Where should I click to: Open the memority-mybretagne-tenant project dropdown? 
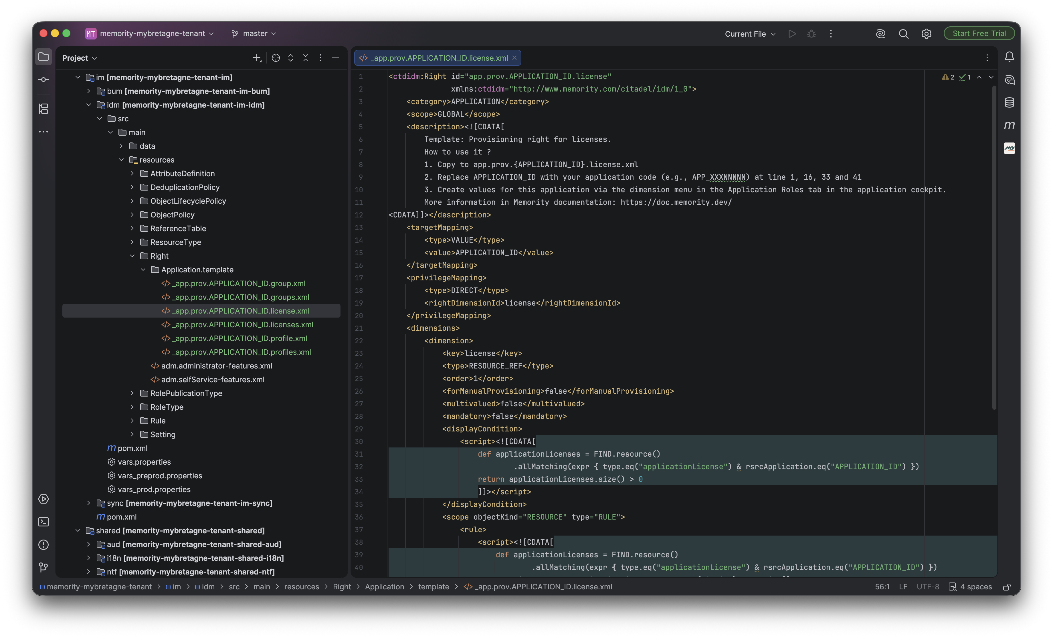pyautogui.click(x=150, y=34)
